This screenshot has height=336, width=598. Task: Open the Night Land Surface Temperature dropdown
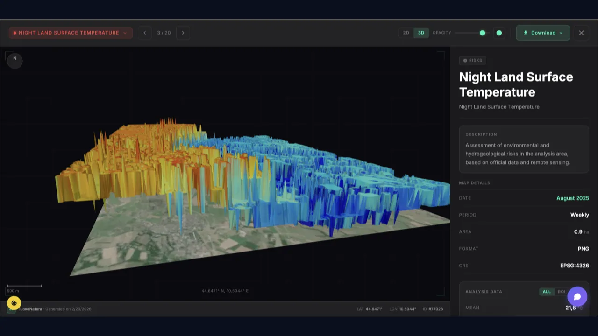coord(71,33)
